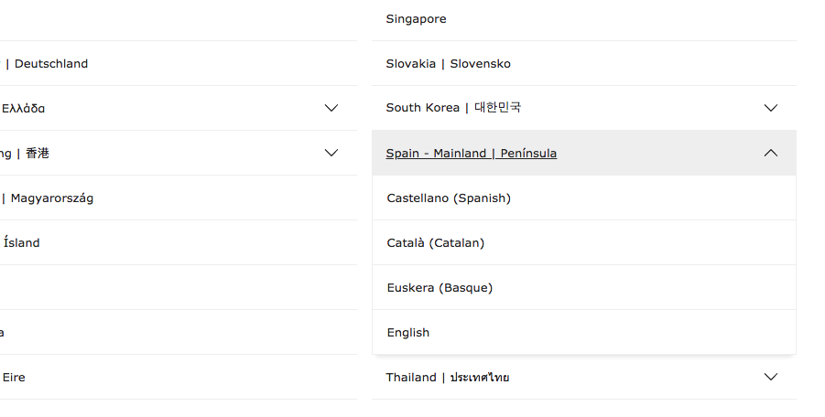Image resolution: width=825 pixels, height=417 pixels.
Task: Expand the 香港 row chevron
Action: [x=331, y=153]
